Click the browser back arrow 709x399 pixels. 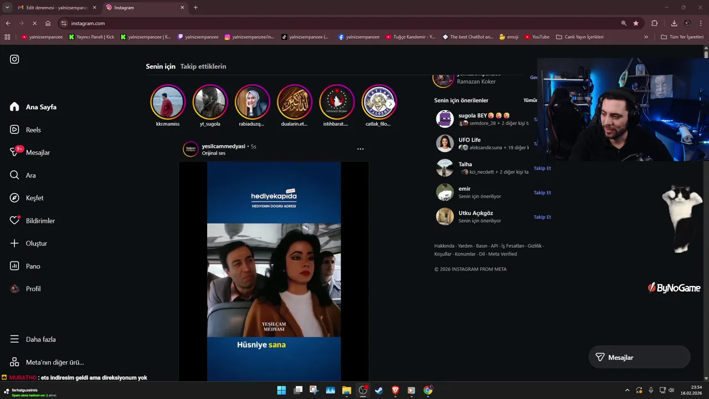coord(8,23)
